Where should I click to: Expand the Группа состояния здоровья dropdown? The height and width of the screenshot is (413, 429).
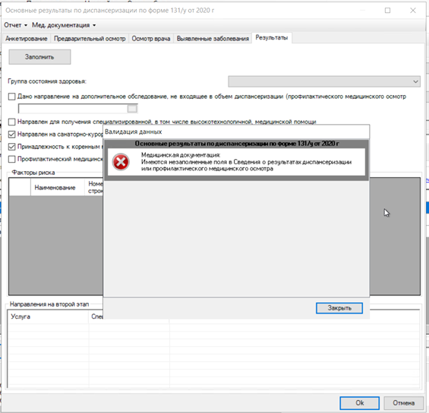tap(415, 81)
